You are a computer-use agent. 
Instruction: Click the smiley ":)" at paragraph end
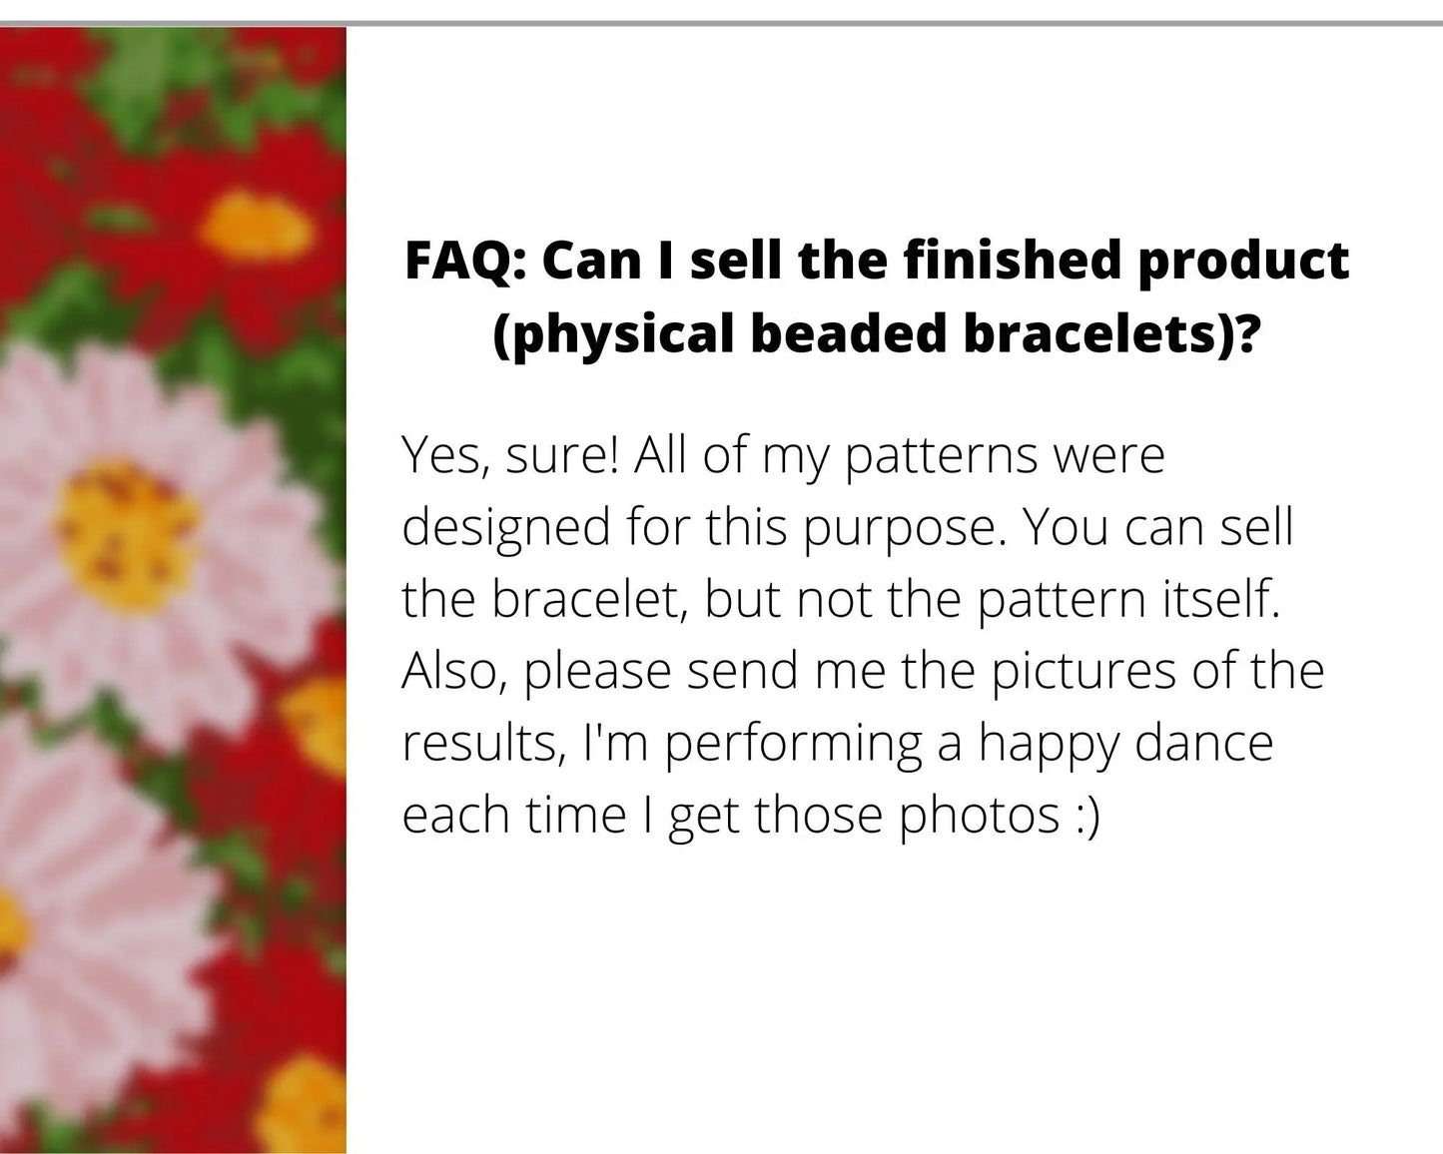point(1088,815)
